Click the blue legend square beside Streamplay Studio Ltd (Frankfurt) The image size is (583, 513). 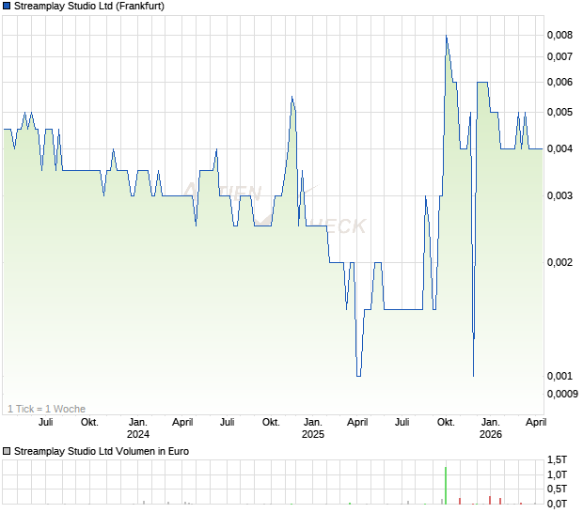pos(8,6)
